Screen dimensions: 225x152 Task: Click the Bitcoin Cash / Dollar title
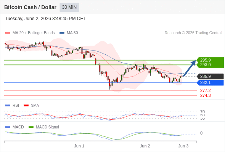[x=30, y=7]
